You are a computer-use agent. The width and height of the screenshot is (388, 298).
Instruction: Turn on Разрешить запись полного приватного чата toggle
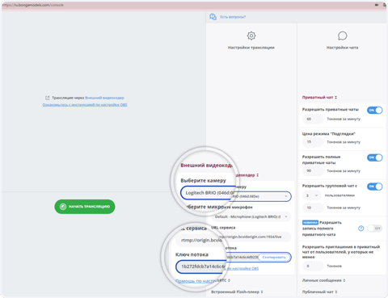pyautogui.click(x=374, y=229)
